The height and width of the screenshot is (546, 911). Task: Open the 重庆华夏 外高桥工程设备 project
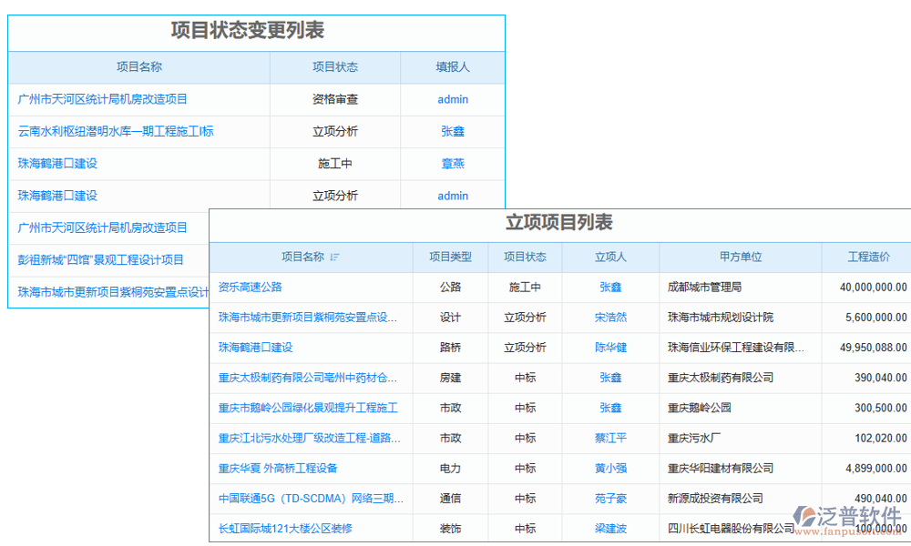276,469
